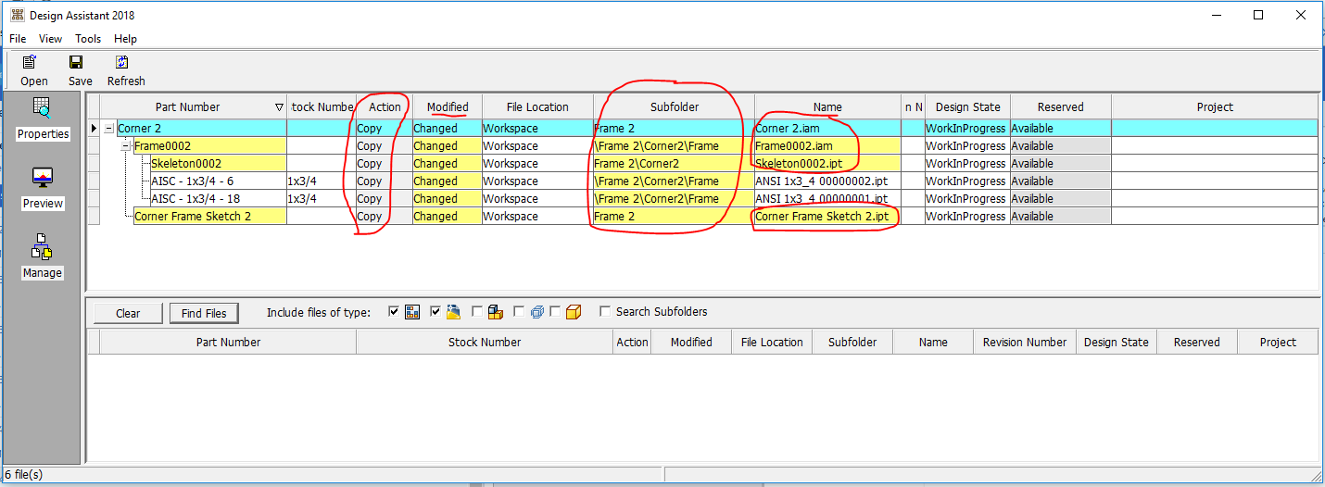
Task: Switch to the Manage view in sidebar
Action: (x=43, y=257)
